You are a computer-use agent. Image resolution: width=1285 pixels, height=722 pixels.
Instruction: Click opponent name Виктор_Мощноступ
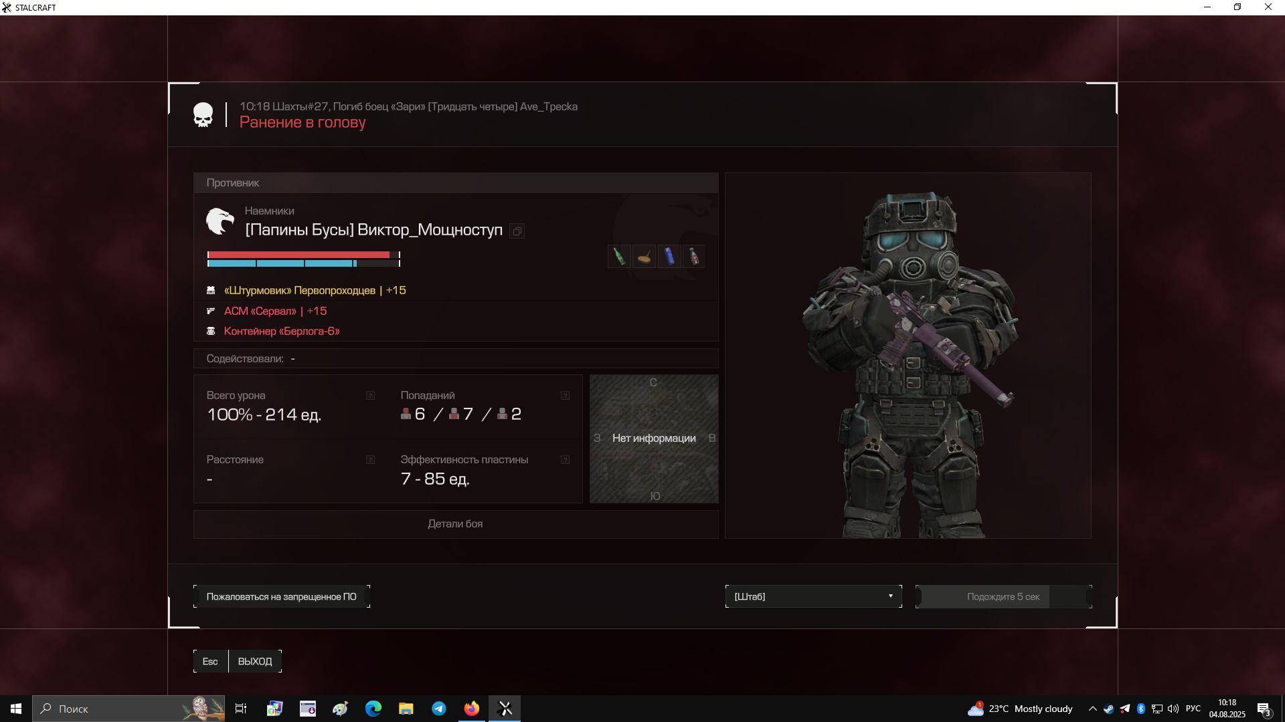click(430, 230)
